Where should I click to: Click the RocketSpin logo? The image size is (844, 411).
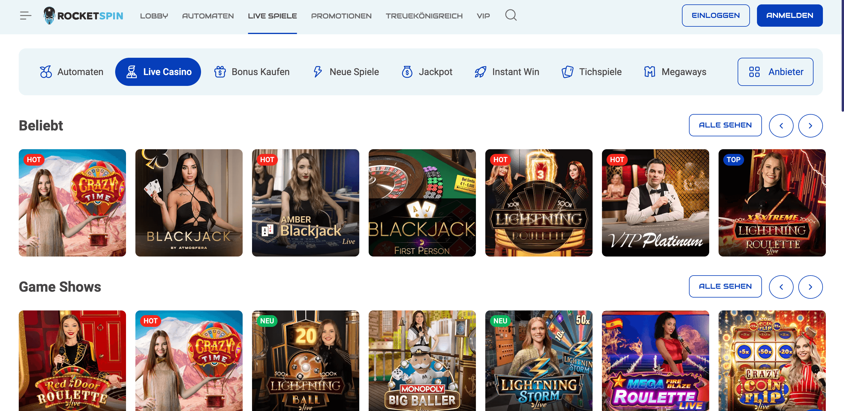83,16
